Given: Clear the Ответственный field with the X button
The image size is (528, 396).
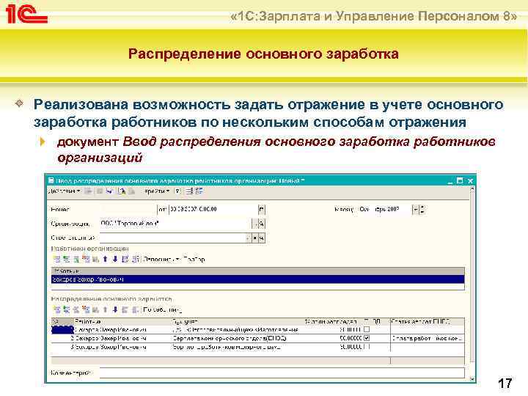Looking at the screenshot, I should tap(255, 238).
